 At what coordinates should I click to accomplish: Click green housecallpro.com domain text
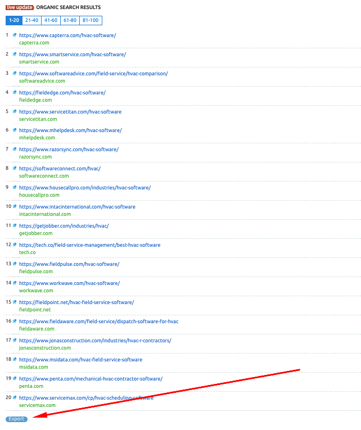click(39, 195)
